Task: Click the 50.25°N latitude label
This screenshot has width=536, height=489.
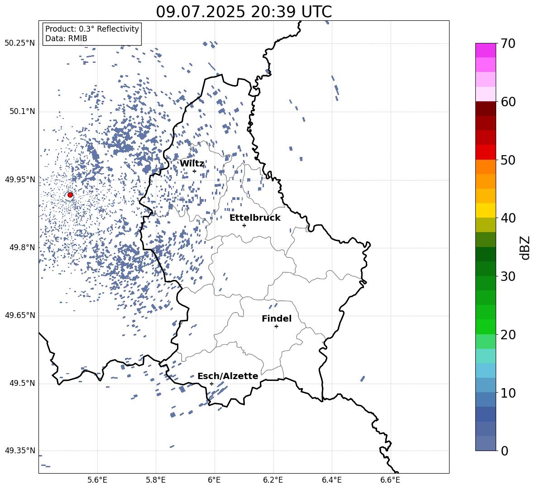Action: pos(20,43)
